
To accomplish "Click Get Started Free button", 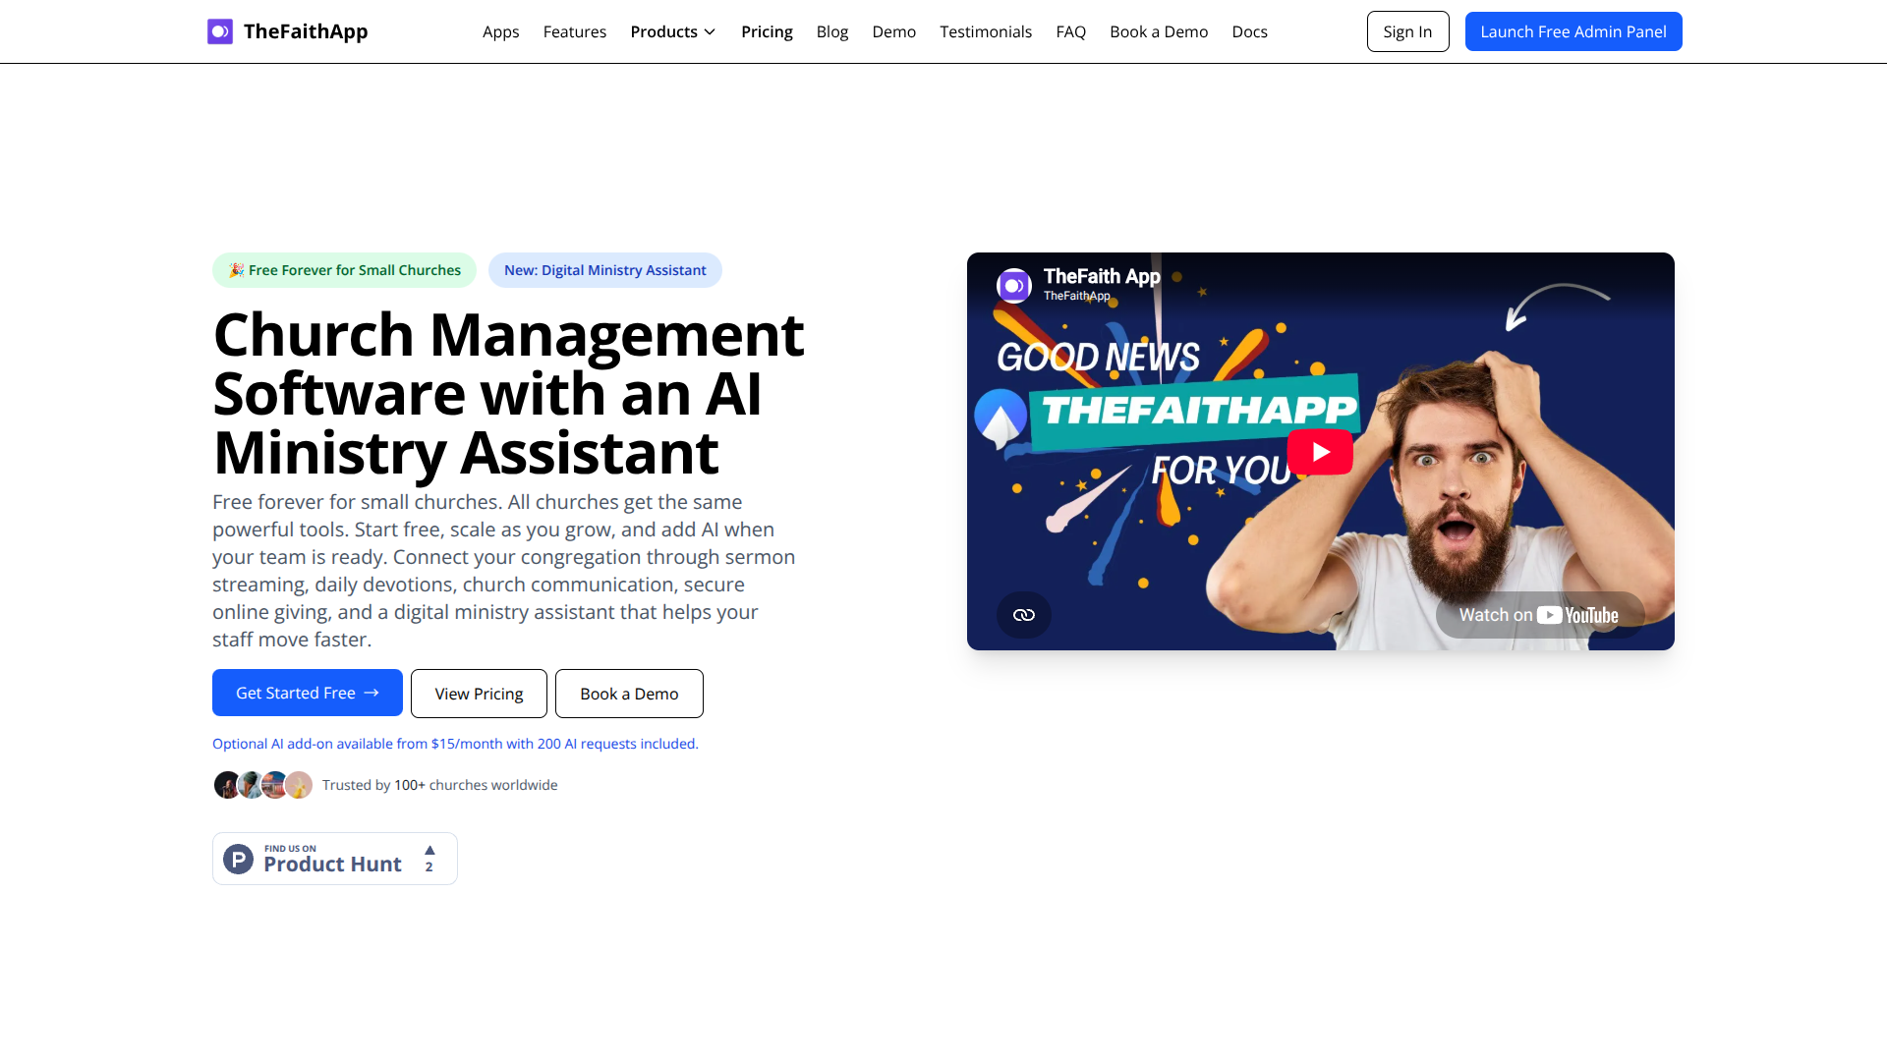I will point(308,693).
